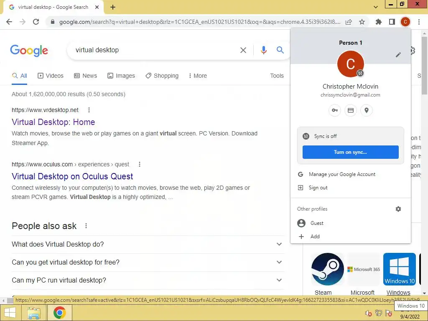
Task: Open People also ask options dots
Action: [x=86, y=226]
